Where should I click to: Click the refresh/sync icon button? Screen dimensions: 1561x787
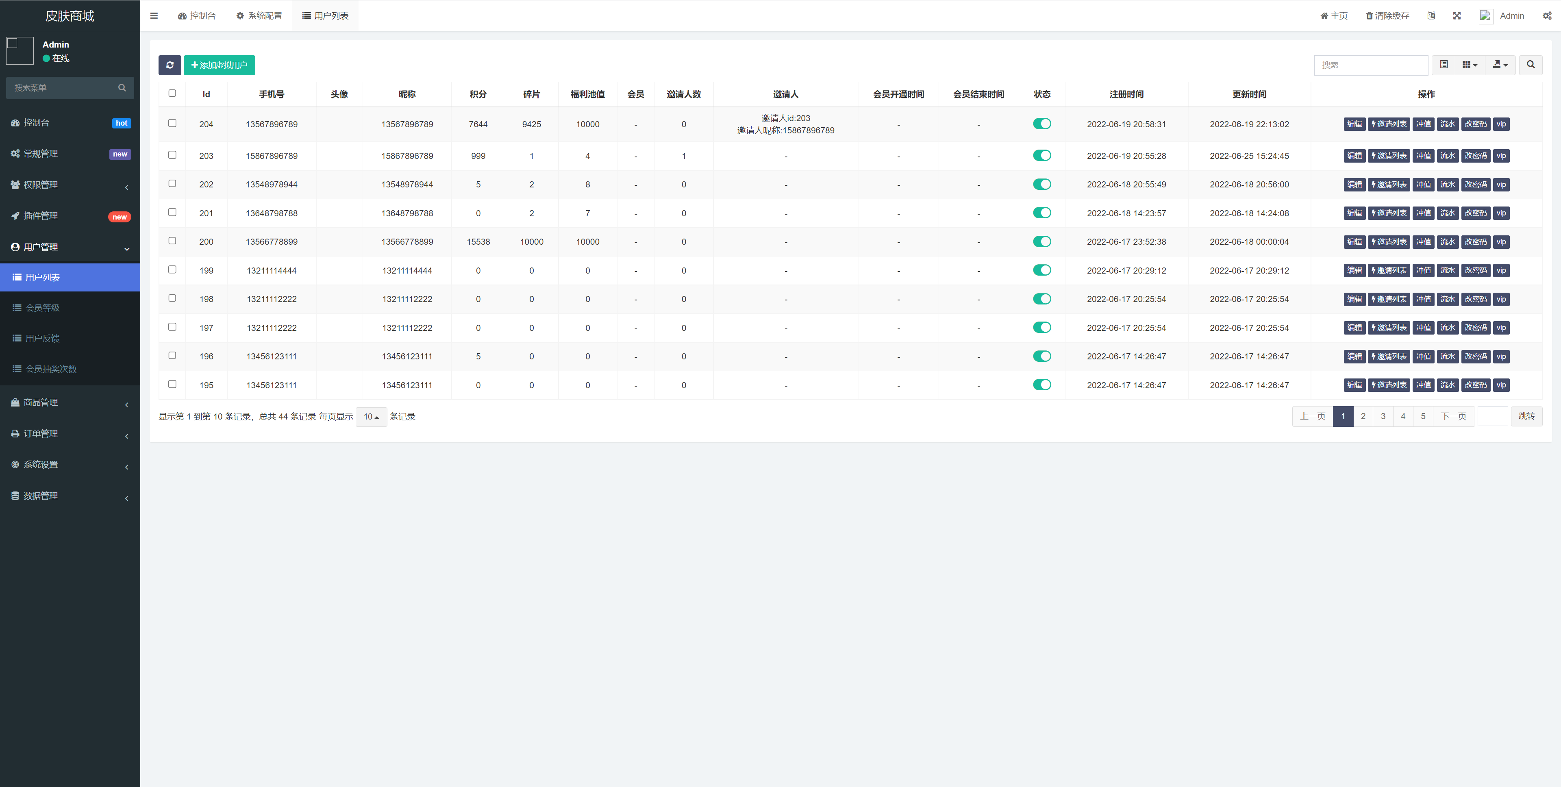click(170, 64)
